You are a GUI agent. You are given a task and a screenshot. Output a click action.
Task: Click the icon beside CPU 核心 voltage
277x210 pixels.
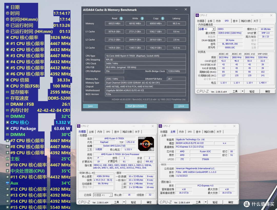tap(7, 122)
